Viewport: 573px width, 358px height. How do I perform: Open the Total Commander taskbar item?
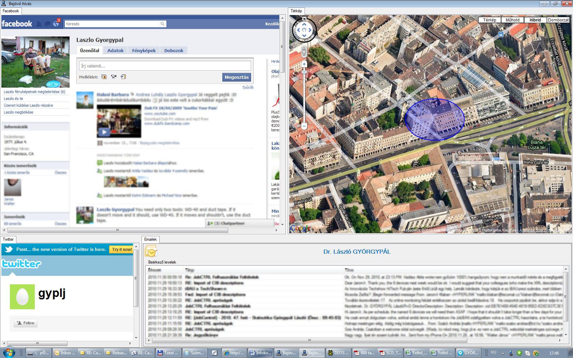(168, 353)
